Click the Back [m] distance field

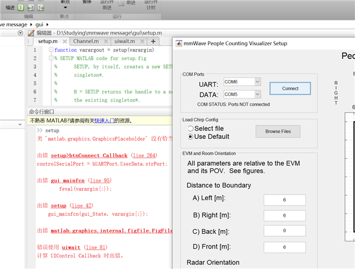(x=284, y=231)
